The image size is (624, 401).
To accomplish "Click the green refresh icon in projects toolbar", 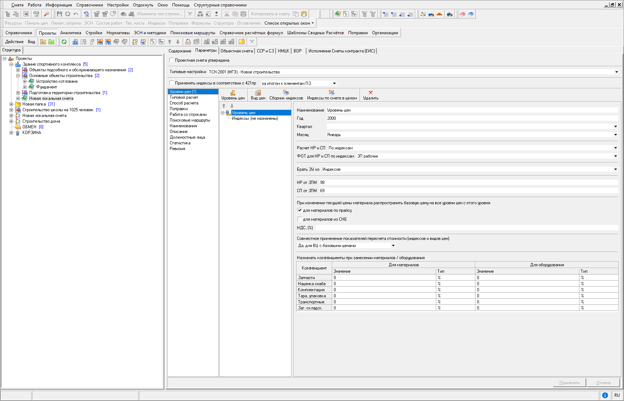I will 64,42.
